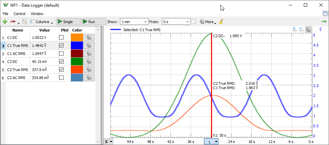The height and width of the screenshot is (145, 329).
Task: Open the From 0 s dropdown
Action: (x=176, y=22)
